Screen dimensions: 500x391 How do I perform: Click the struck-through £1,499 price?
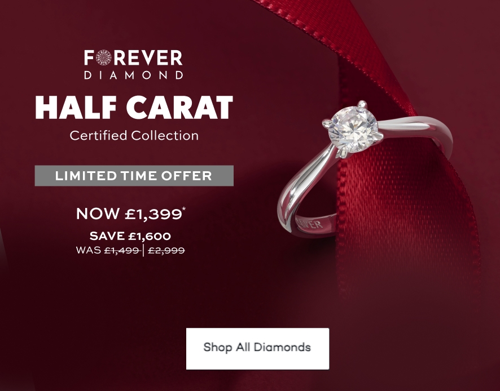click(x=122, y=251)
